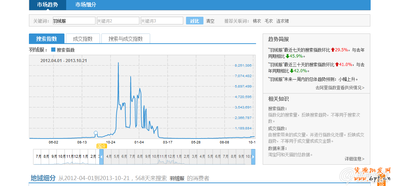Open the 搜索与成交指数 tab

click(x=125, y=39)
